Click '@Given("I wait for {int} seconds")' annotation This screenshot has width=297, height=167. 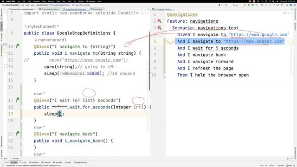[x=77, y=100]
